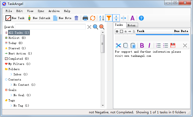Save the note with floppy disk icon
Image resolution: width=193 pixels, height=117 pixels.
tap(173, 45)
